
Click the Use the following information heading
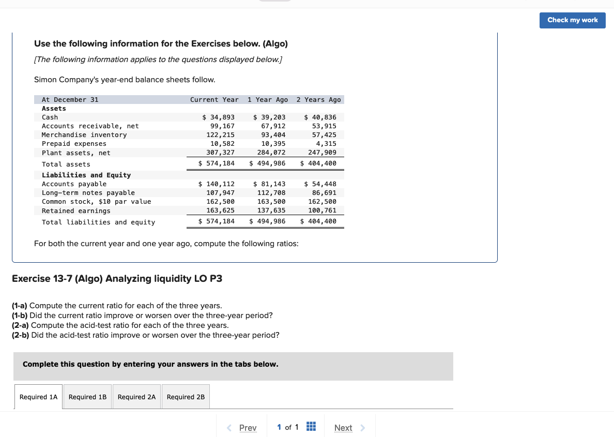point(161,43)
